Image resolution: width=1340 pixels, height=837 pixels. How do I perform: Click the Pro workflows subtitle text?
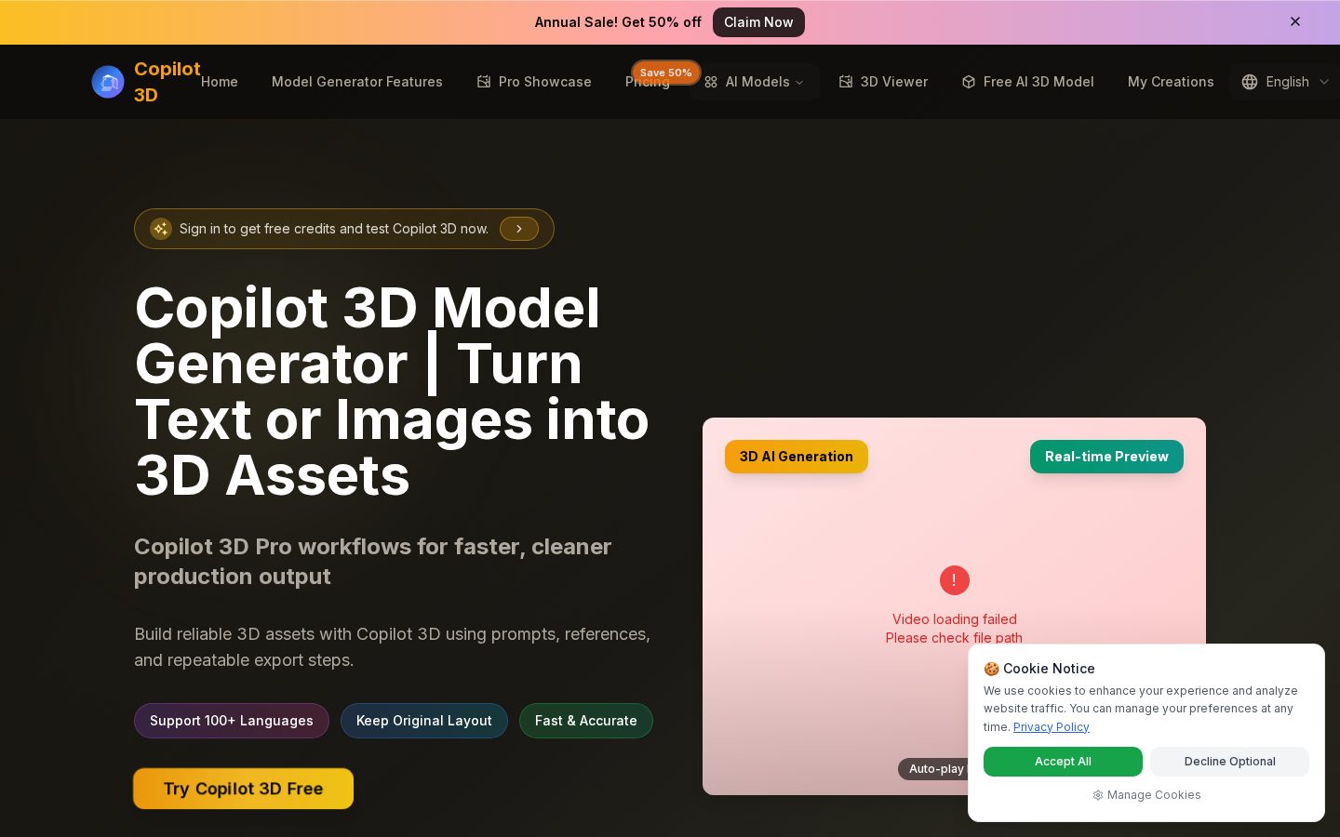coord(372,562)
